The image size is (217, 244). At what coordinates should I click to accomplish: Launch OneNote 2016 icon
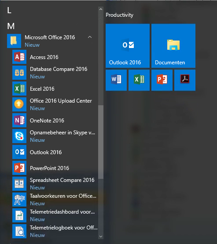19,120
